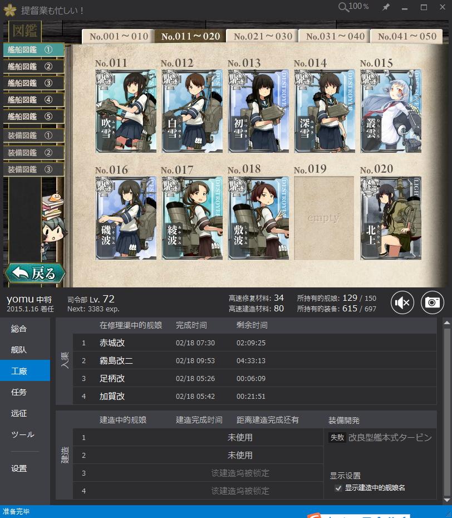Open the No.020 北上 ship card

pos(391,218)
